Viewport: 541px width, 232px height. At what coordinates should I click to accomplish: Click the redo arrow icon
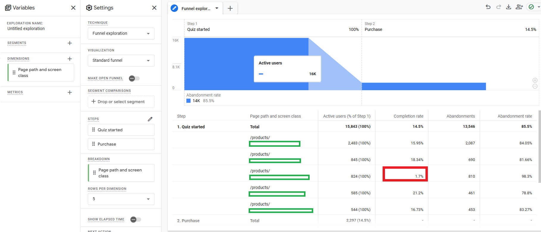(x=498, y=7)
